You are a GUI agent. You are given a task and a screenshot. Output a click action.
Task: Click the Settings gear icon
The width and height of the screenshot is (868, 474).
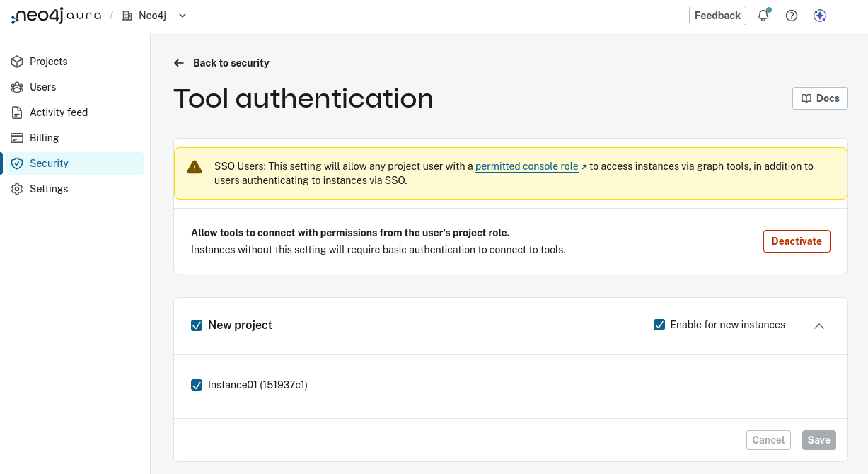coord(17,189)
